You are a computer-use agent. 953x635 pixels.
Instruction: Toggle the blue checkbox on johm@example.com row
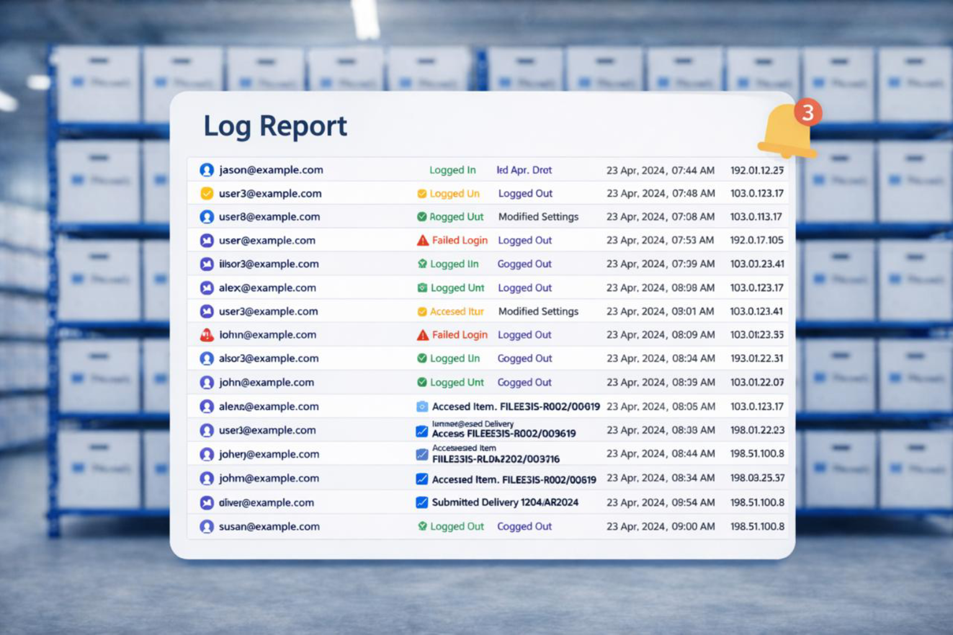click(422, 479)
